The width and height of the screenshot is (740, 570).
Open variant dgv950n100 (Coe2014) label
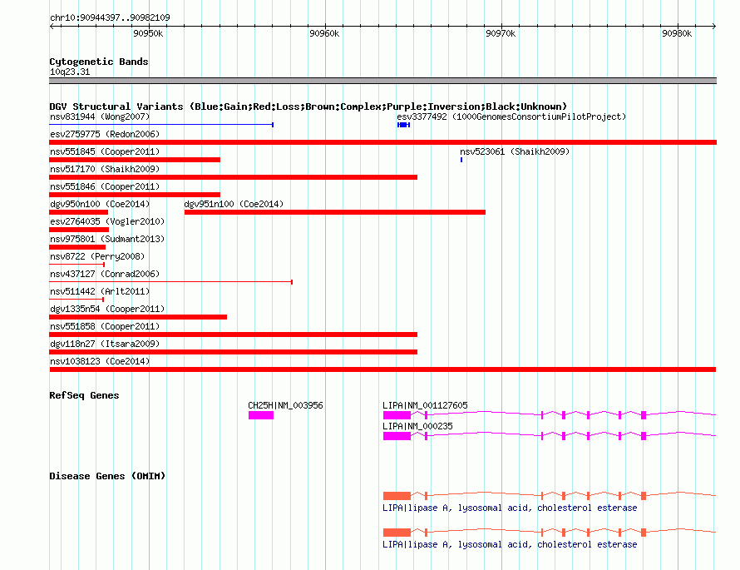tap(100, 204)
